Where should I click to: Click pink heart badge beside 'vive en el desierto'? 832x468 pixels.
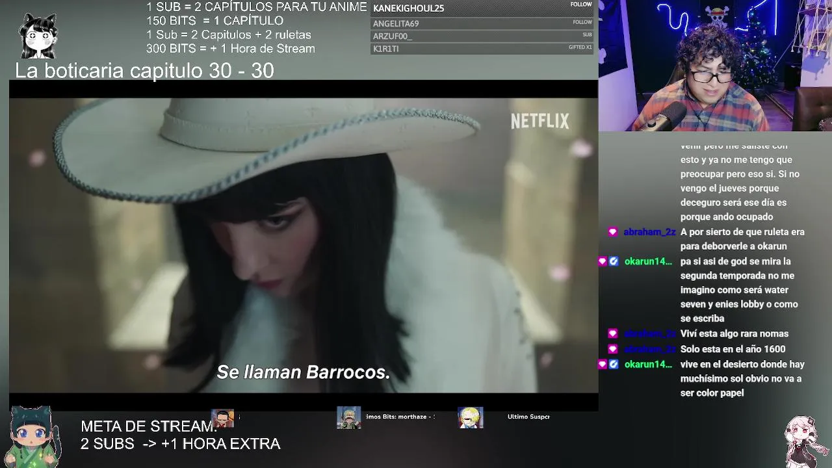point(602,364)
